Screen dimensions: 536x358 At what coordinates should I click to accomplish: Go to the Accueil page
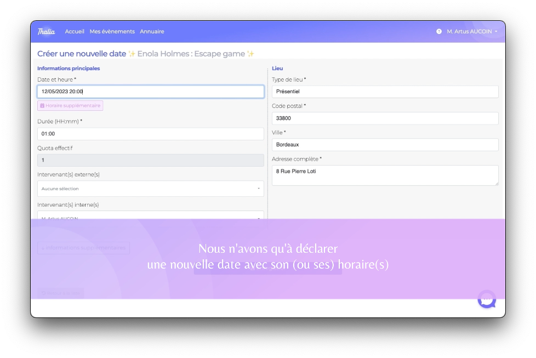pos(75,32)
